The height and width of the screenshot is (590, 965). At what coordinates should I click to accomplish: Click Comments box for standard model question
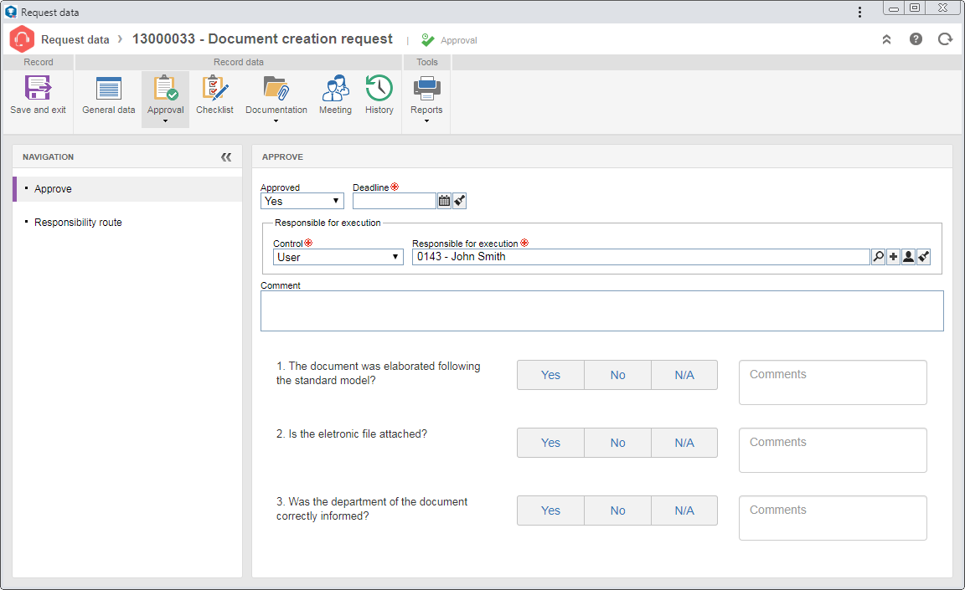coord(833,382)
